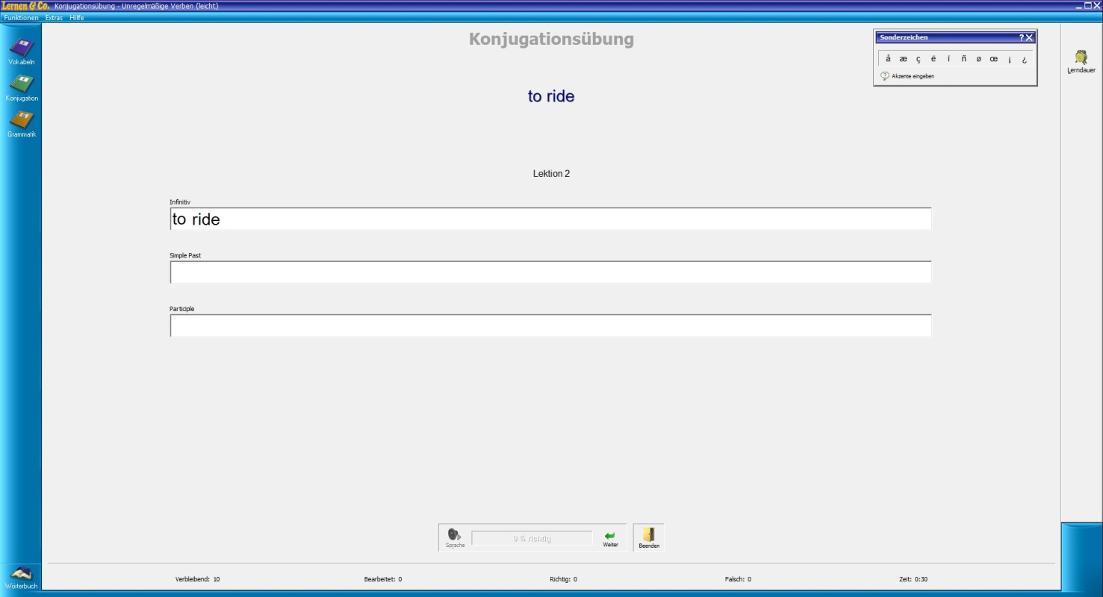
Task: Click the Weiter green arrow
Action: tap(610, 537)
